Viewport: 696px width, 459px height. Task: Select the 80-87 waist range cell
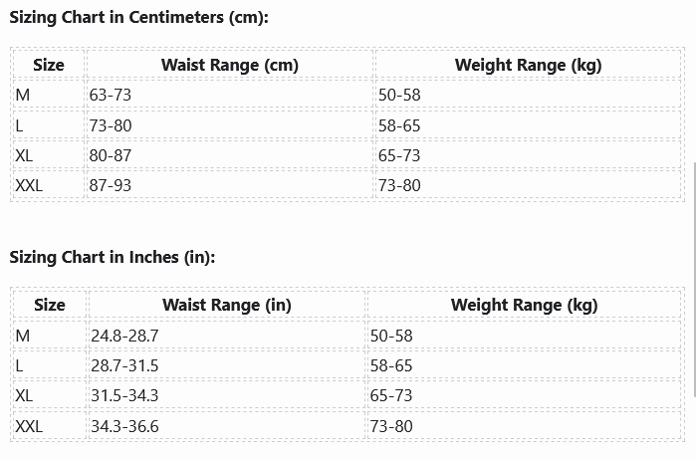click(x=110, y=155)
